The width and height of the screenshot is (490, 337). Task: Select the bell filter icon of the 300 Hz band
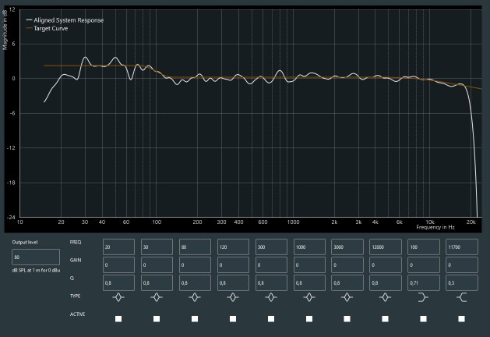tap(271, 297)
